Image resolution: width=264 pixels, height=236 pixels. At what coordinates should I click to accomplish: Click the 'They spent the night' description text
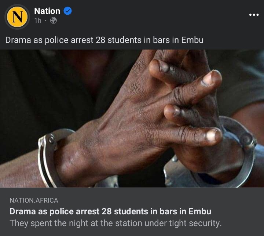(115, 223)
